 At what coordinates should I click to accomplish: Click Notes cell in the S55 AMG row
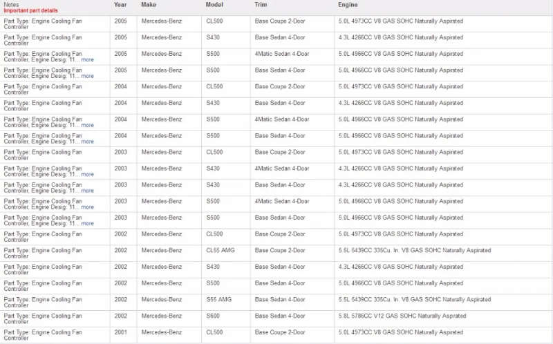tap(43, 302)
